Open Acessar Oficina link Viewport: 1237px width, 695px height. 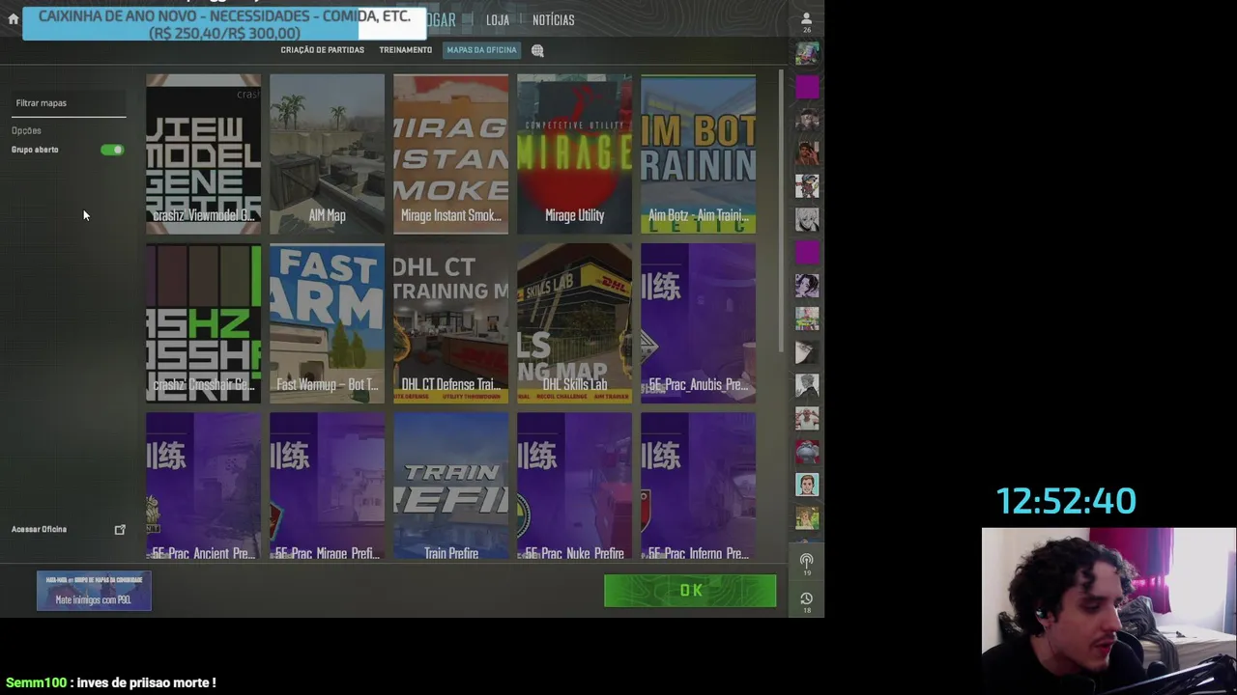click(39, 529)
